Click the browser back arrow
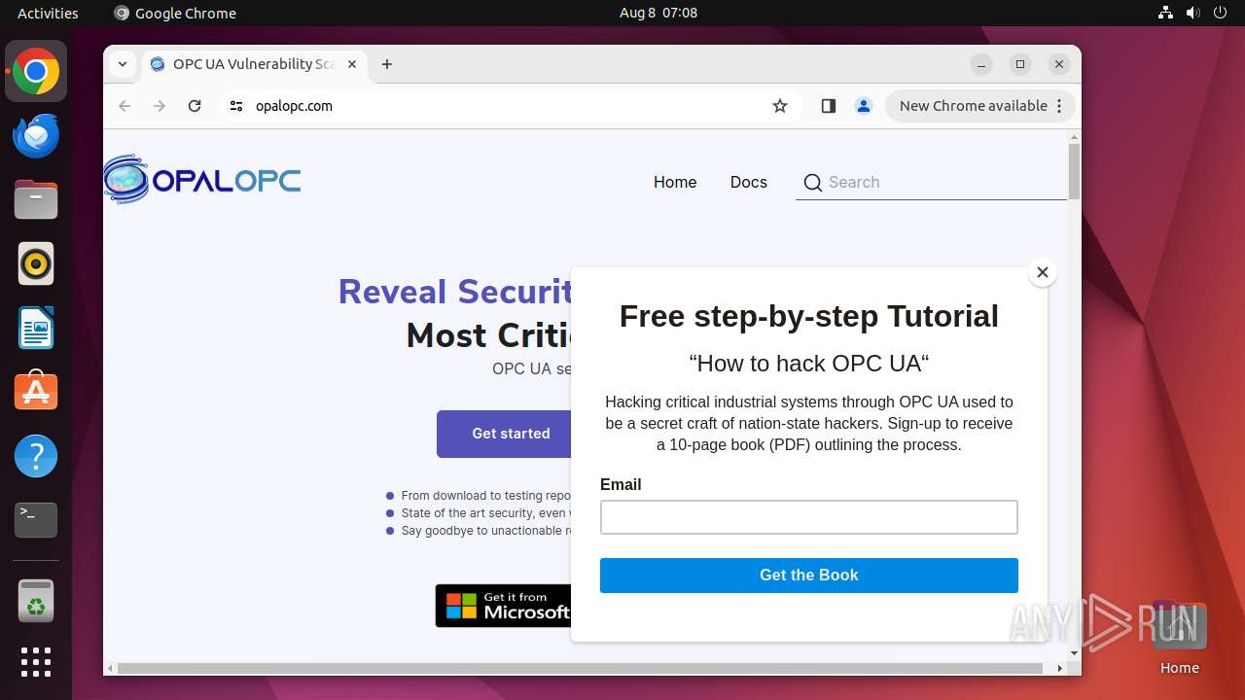This screenshot has height=700, width=1245. (124, 106)
